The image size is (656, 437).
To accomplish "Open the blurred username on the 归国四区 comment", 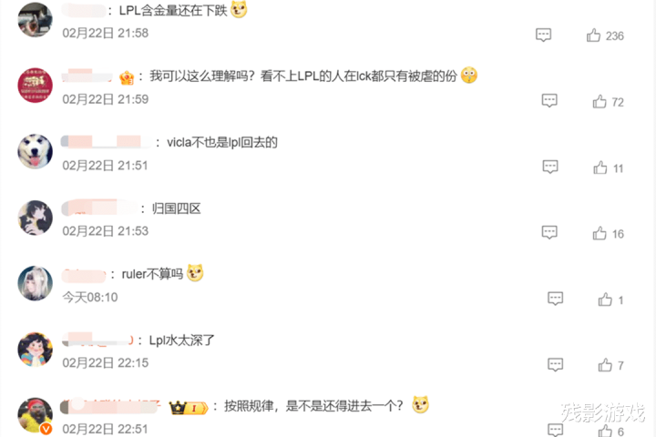I will coord(99,208).
